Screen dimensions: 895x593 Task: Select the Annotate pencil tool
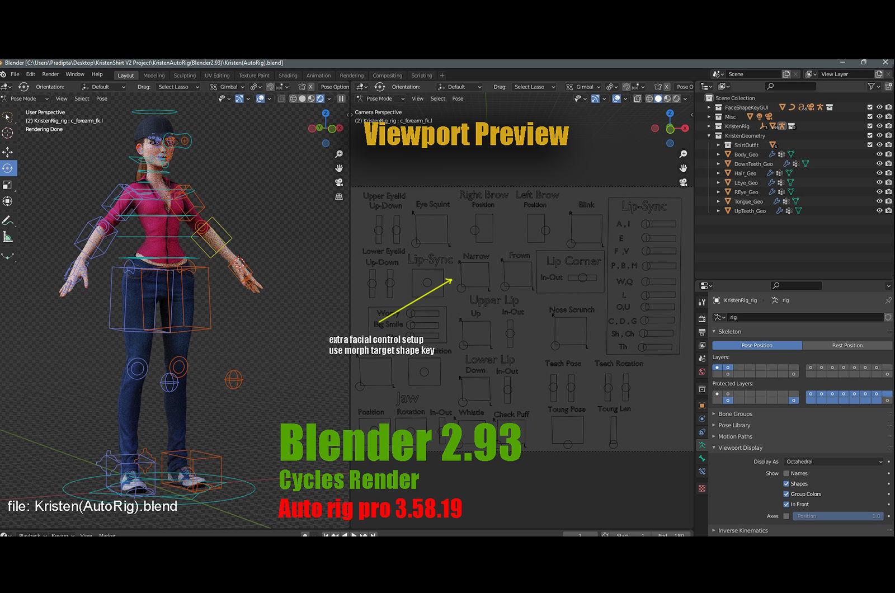(x=7, y=220)
